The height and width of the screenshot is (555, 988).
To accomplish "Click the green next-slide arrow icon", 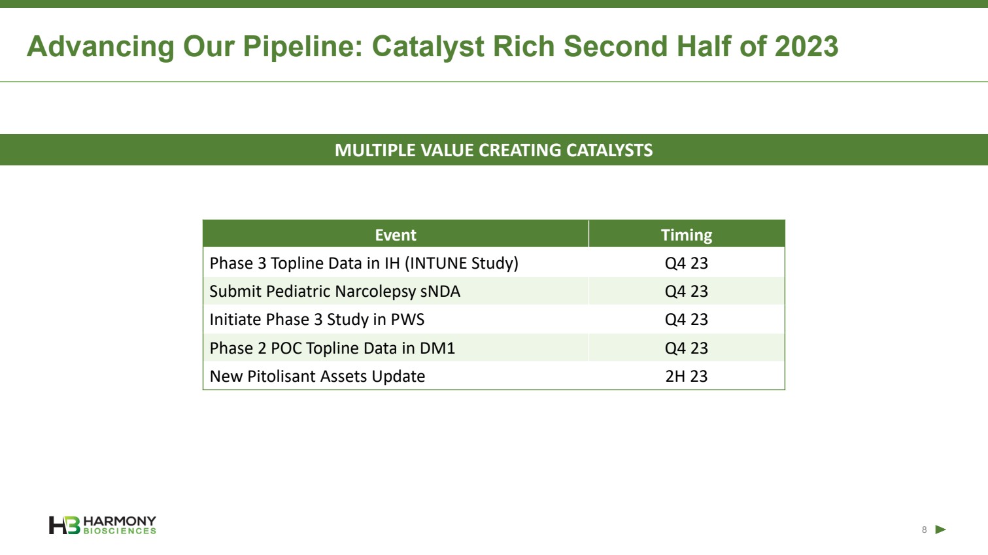I will click(940, 530).
